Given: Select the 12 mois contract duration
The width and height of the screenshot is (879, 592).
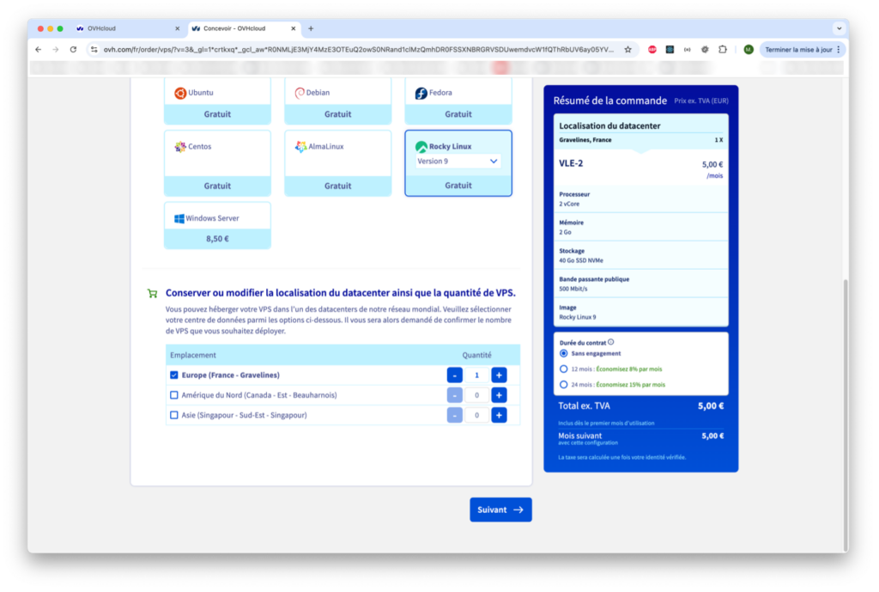Looking at the screenshot, I should (563, 369).
